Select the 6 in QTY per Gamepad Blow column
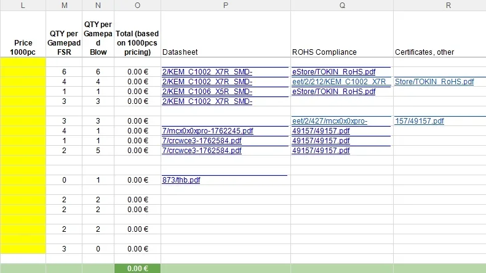This screenshot has width=486, height=273. coord(98,71)
